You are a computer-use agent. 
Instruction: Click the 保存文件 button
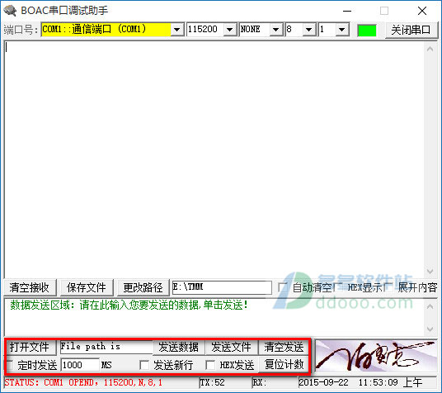87,287
